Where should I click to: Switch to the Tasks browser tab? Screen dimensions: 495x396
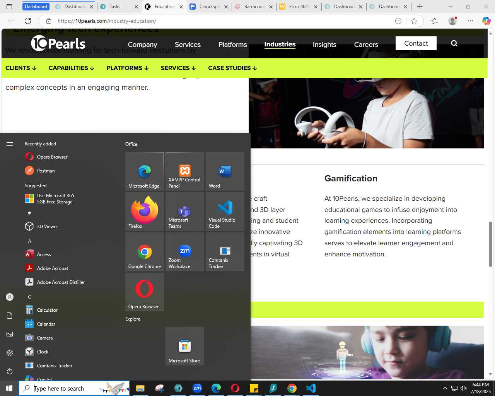click(x=119, y=7)
